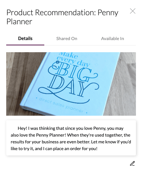Click the 'Hey! I was thinking' message line
This screenshot has height=171, width=143.
coord(71,128)
